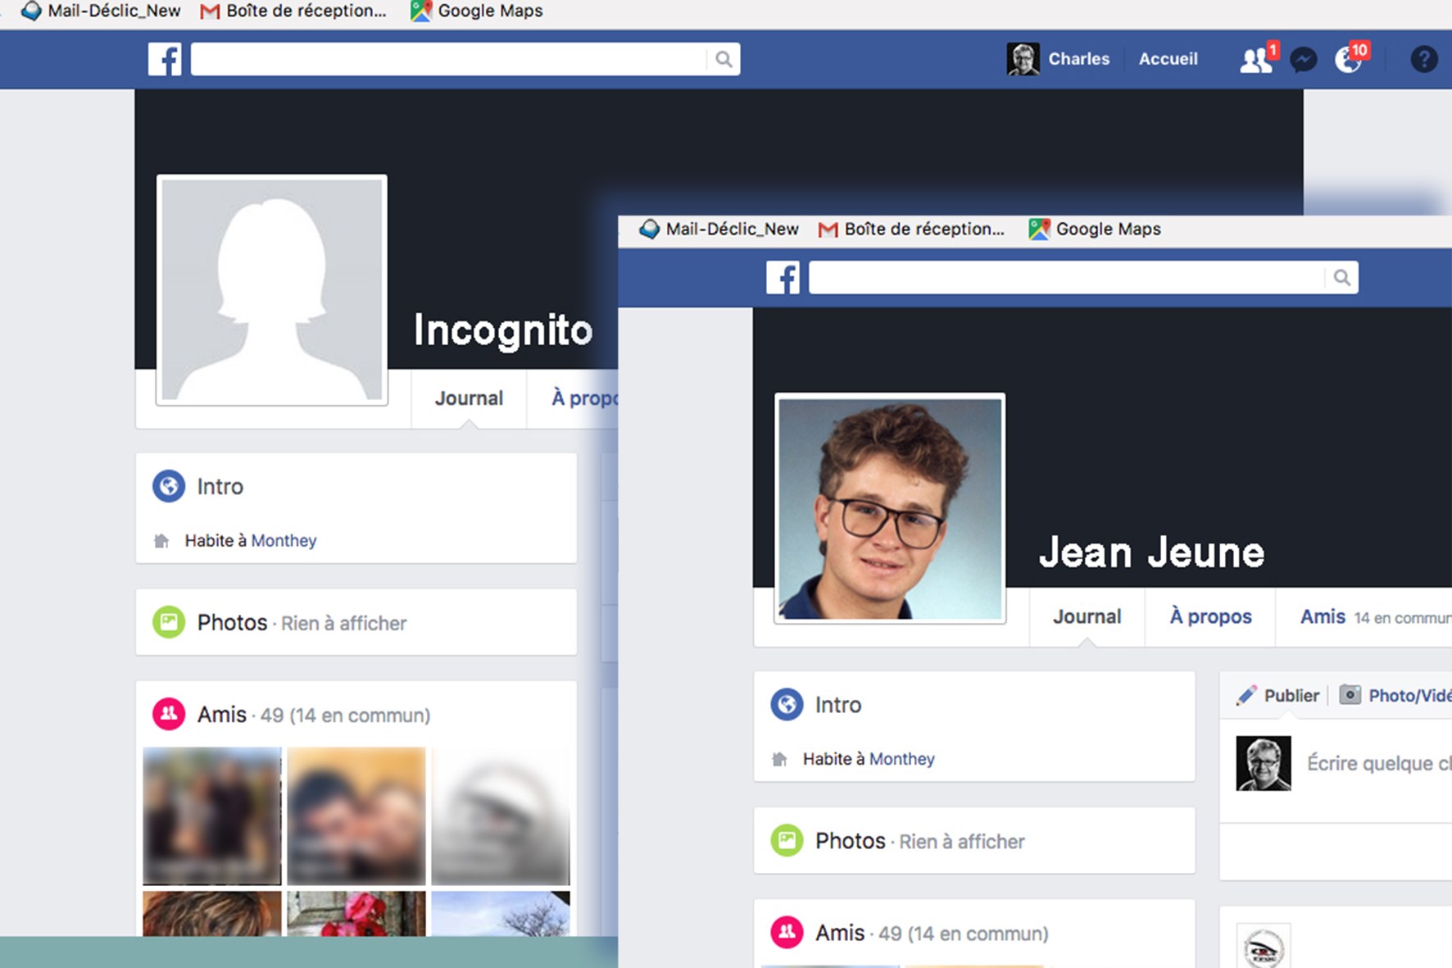
Task: Open Amis tab on Jean Jeune profile
Action: click(x=1323, y=616)
